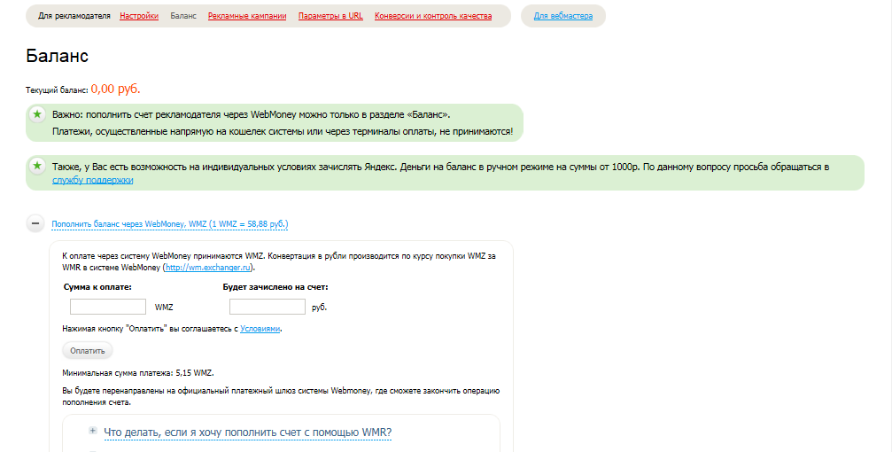The height and width of the screenshot is (452, 892).
Task: Click the Оплатить button
Action: click(x=88, y=351)
